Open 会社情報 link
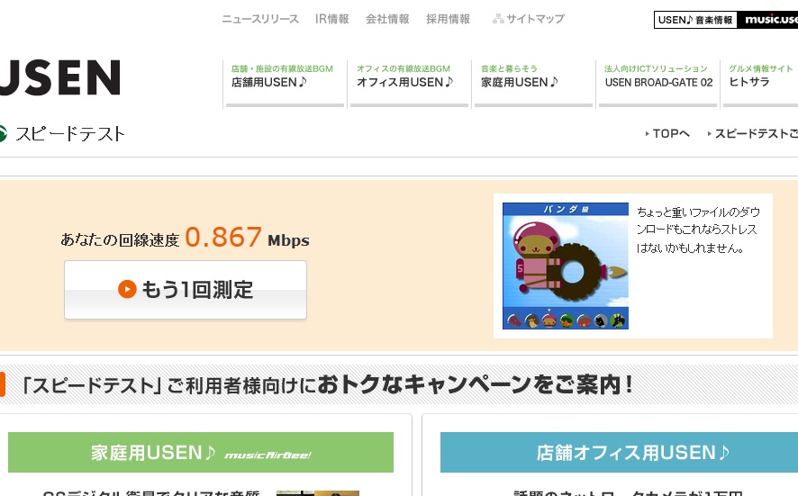Screen dimensions: 798x496 tap(387, 19)
